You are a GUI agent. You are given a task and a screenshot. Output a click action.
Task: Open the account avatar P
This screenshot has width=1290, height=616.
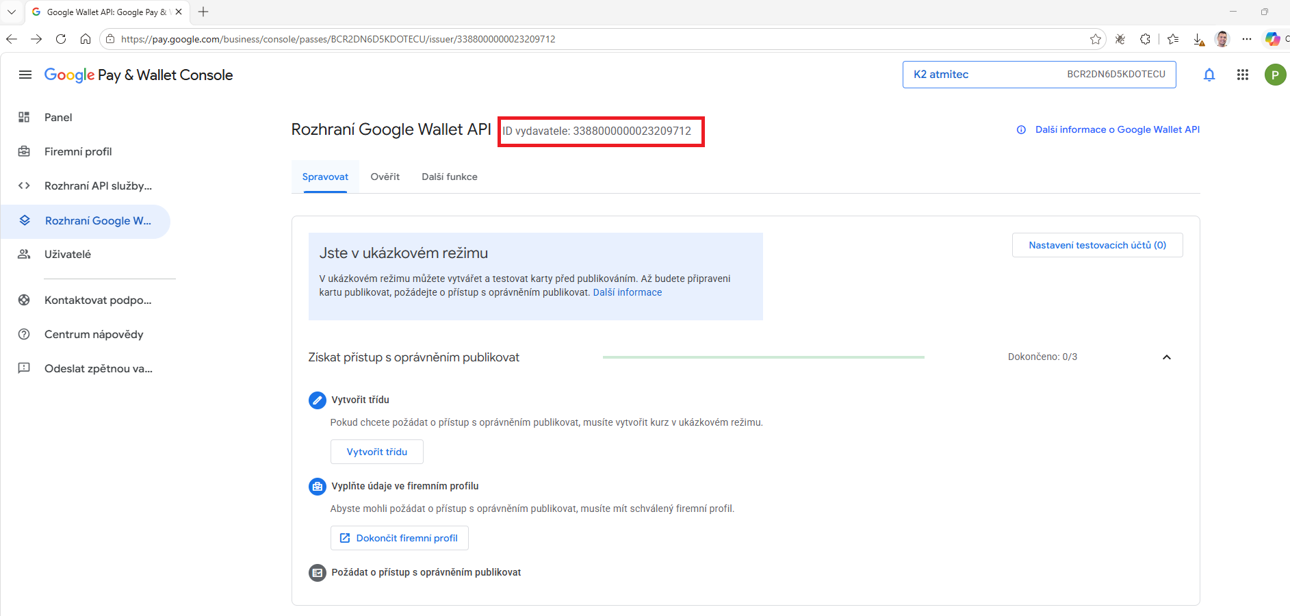click(1275, 75)
